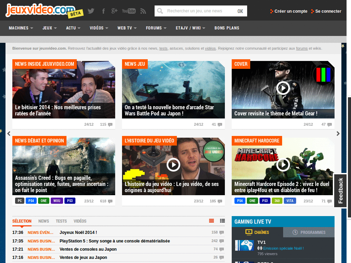Open the Google+ social icon

tap(114, 11)
